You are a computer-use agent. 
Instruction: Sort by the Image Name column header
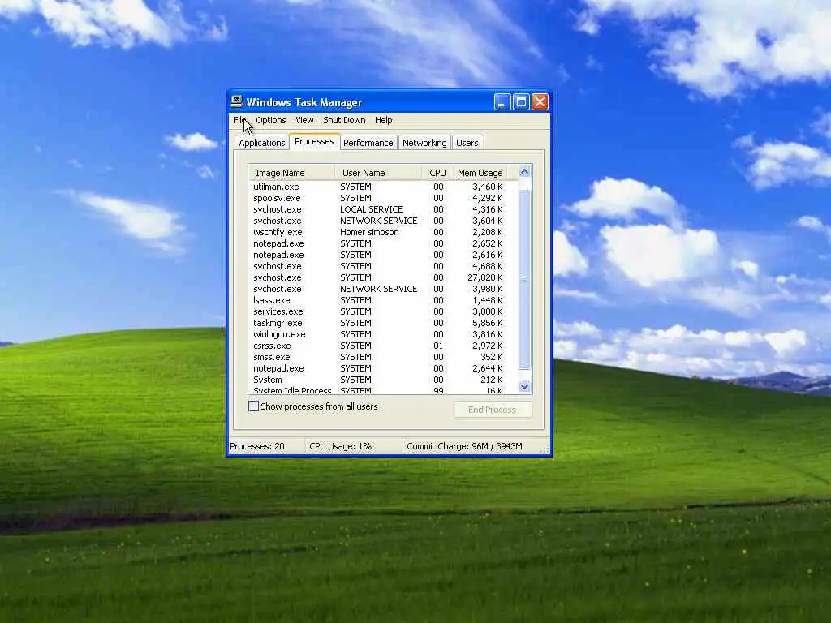click(291, 173)
